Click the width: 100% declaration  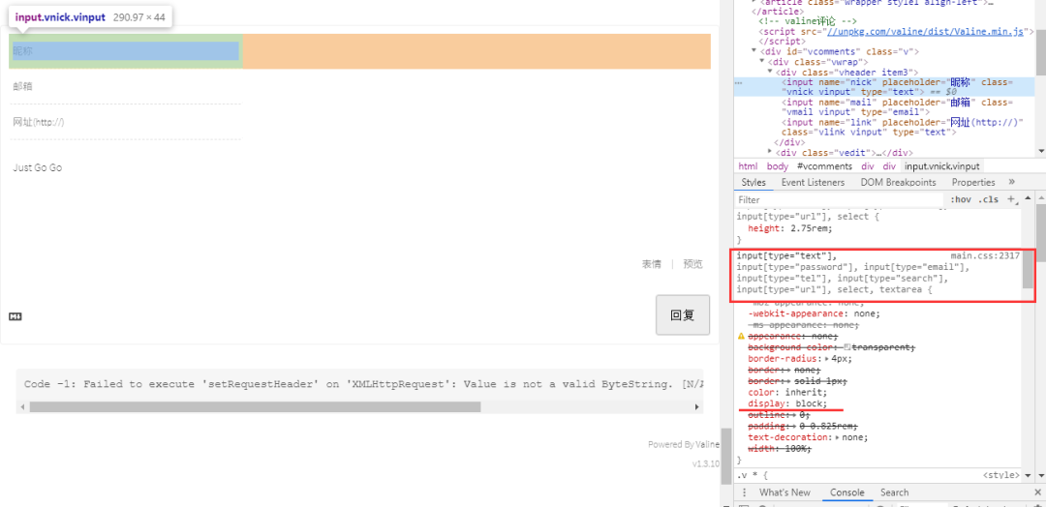point(780,448)
